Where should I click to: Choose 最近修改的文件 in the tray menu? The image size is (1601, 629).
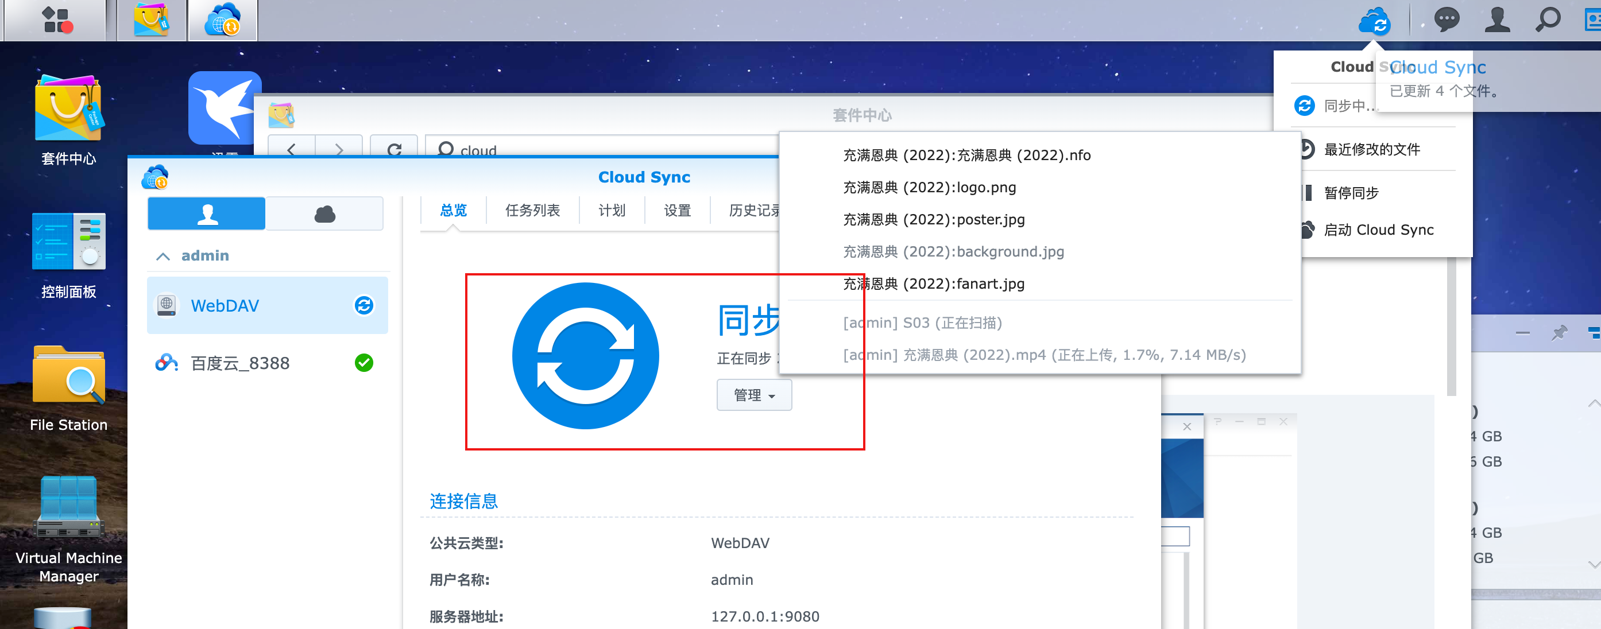(1372, 149)
